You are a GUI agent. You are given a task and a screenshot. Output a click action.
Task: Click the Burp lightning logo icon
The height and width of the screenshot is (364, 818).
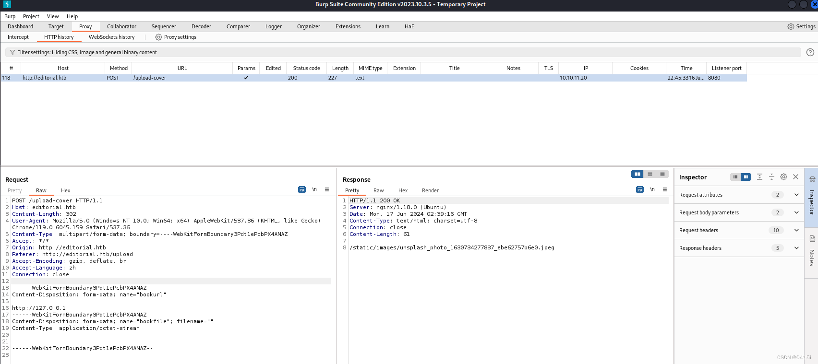coord(7,4)
